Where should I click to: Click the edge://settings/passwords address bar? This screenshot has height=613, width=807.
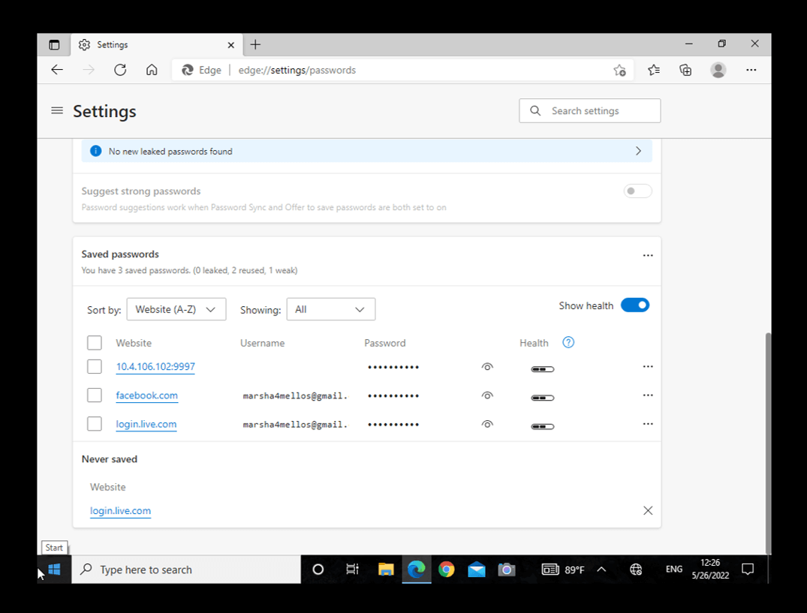402,71
